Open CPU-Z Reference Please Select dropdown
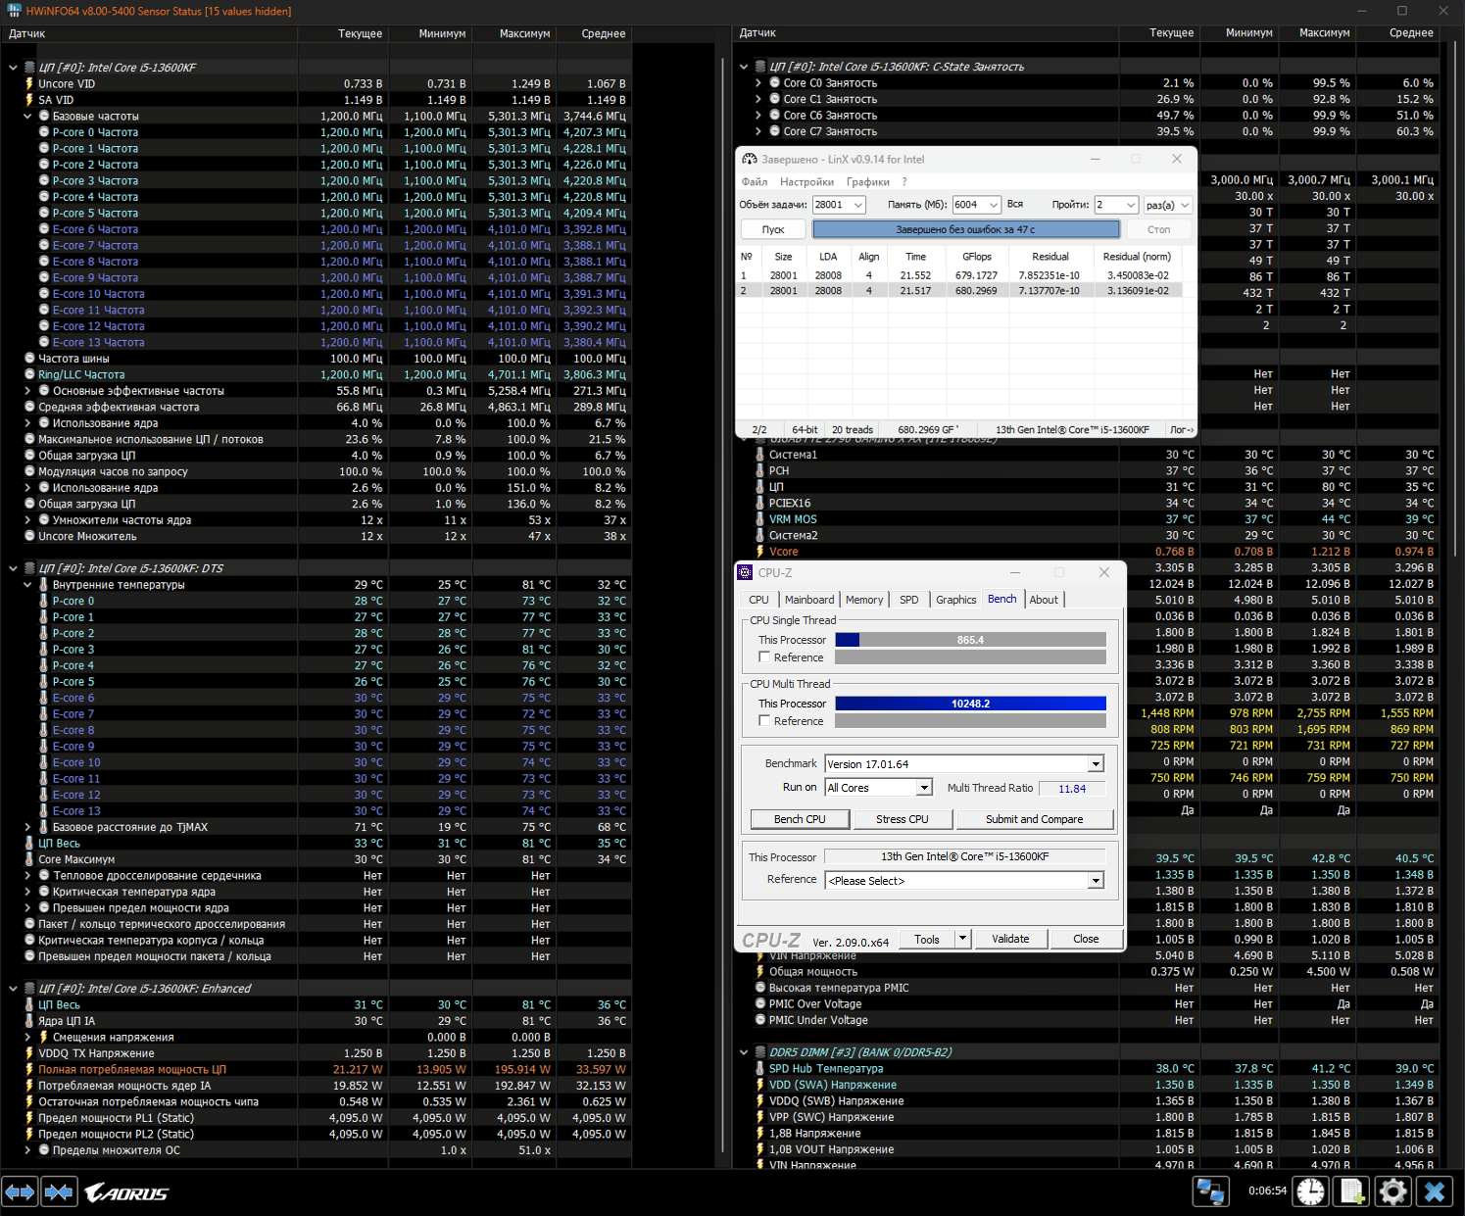 coord(1096,881)
